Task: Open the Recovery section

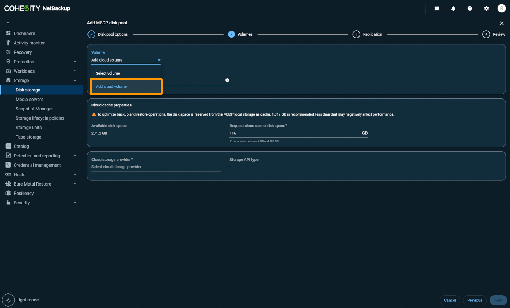Action: (23, 52)
